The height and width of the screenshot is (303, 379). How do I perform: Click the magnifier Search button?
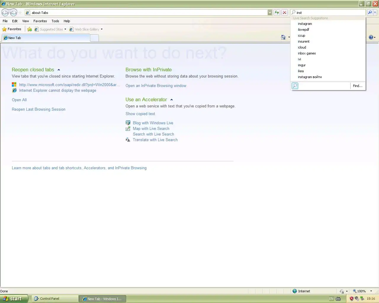(x=370, y=12)
